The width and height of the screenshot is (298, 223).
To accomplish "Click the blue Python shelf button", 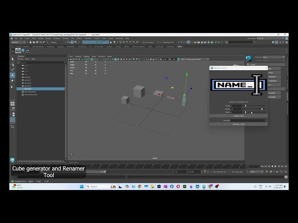I will coord(23,51).
